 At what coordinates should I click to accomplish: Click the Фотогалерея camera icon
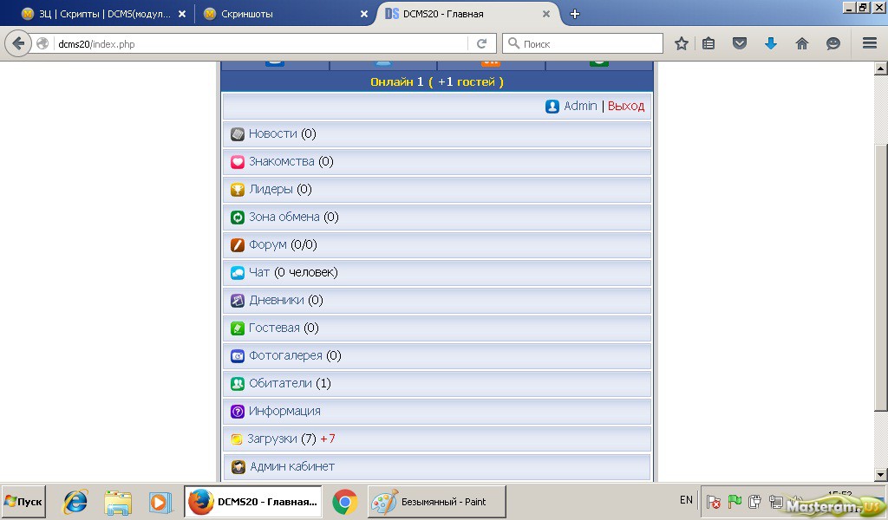[238, 356]
